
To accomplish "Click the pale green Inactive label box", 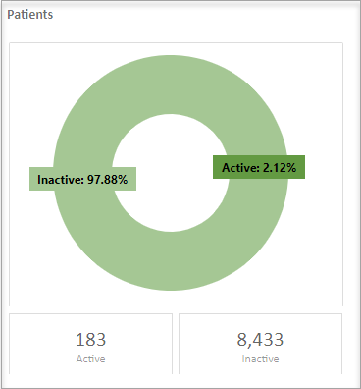I will click(82, 179).
